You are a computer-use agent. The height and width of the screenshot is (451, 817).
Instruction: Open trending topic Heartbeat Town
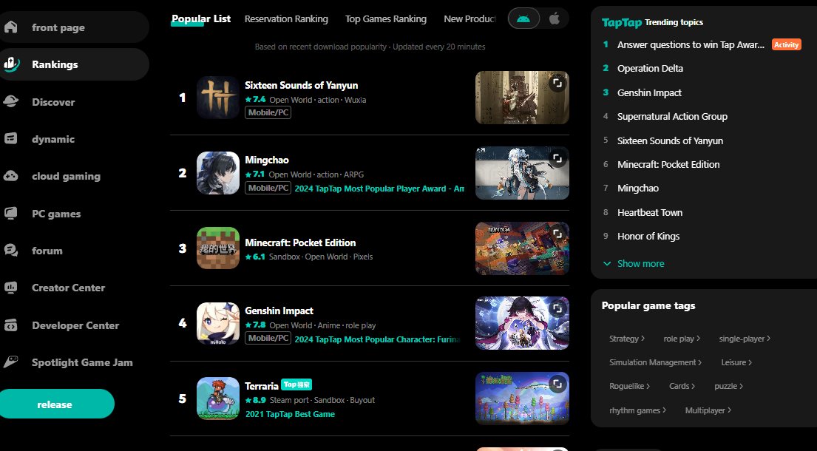coord(650,212)
